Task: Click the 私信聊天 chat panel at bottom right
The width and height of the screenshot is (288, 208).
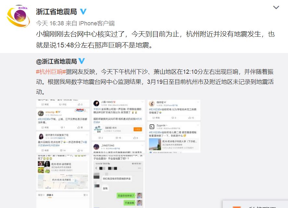Action: click(x=255, y=204)
